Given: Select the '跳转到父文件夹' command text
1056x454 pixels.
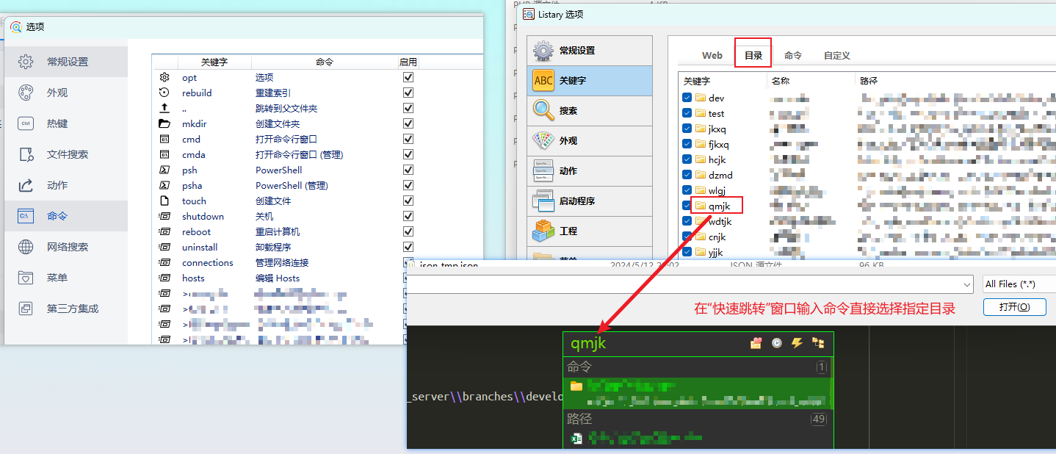Looking at the screenshot, I should [286, 108].
